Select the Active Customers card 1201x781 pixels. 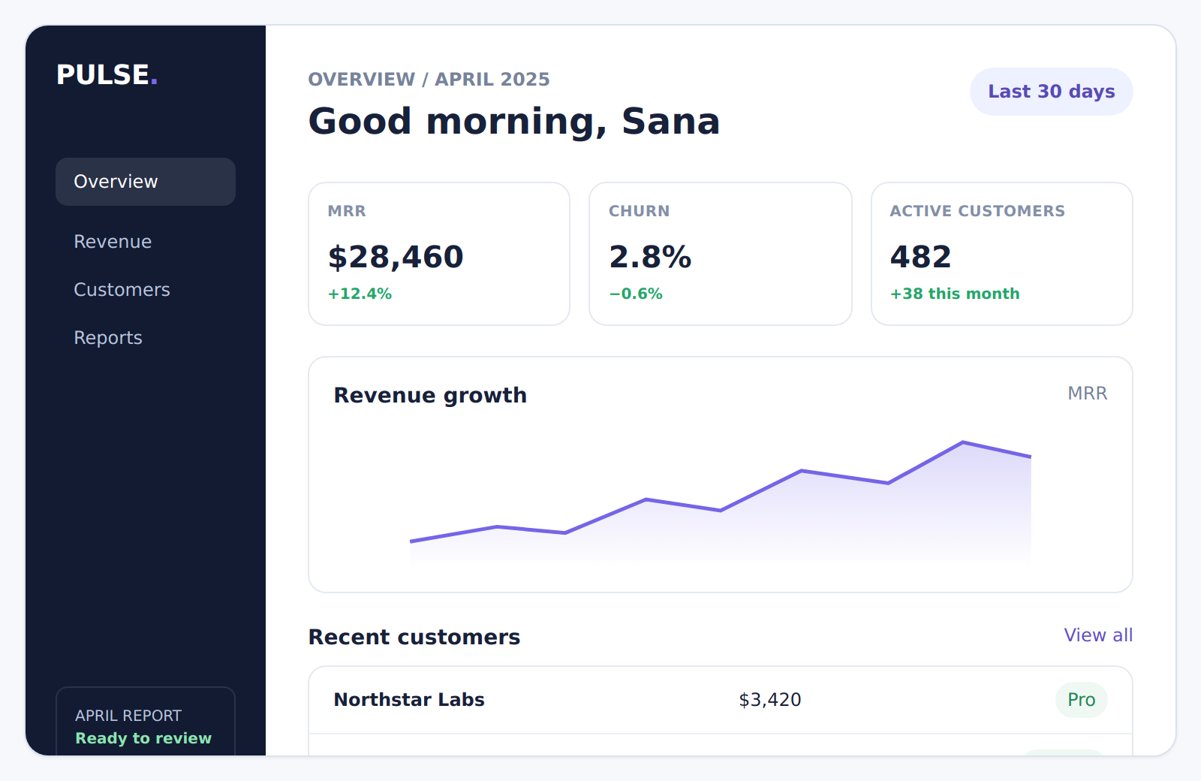pos(1001,254)
